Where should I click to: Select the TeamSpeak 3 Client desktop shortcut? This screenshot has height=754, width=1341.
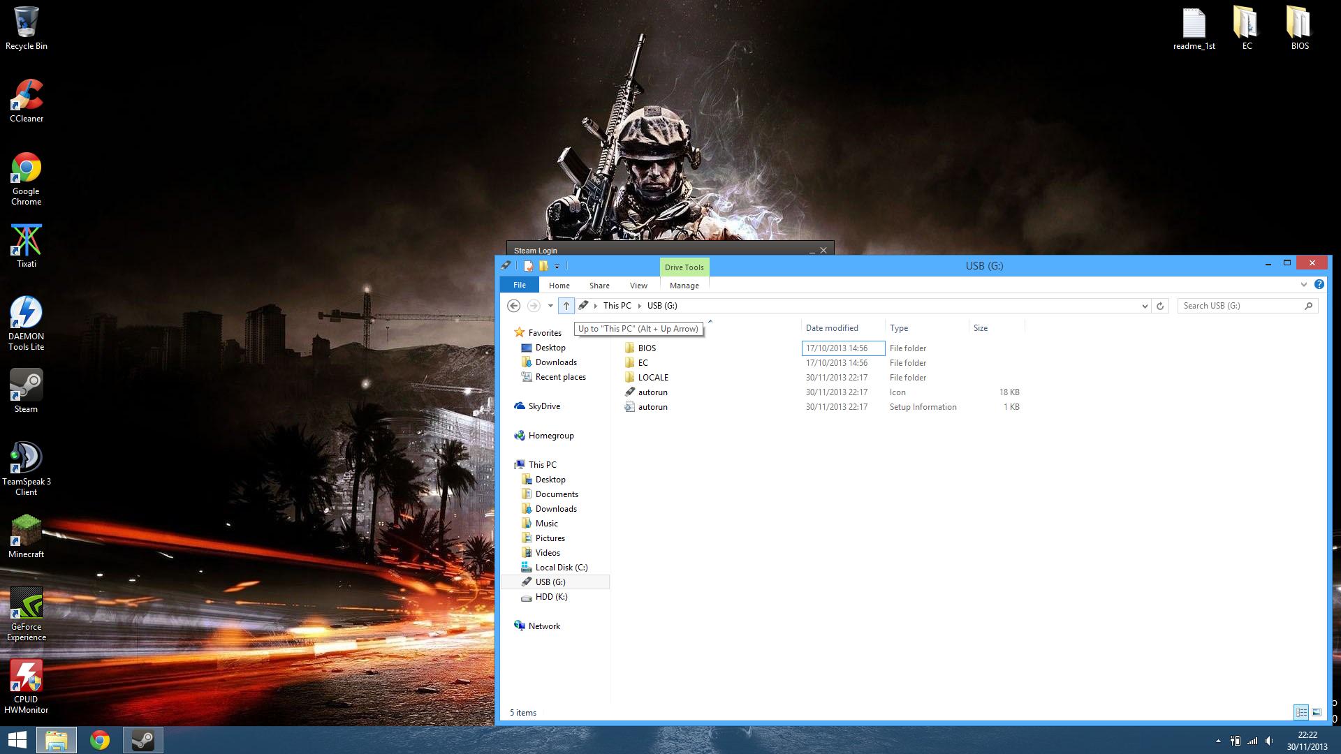pyautogui.click(x=27, y=469)
